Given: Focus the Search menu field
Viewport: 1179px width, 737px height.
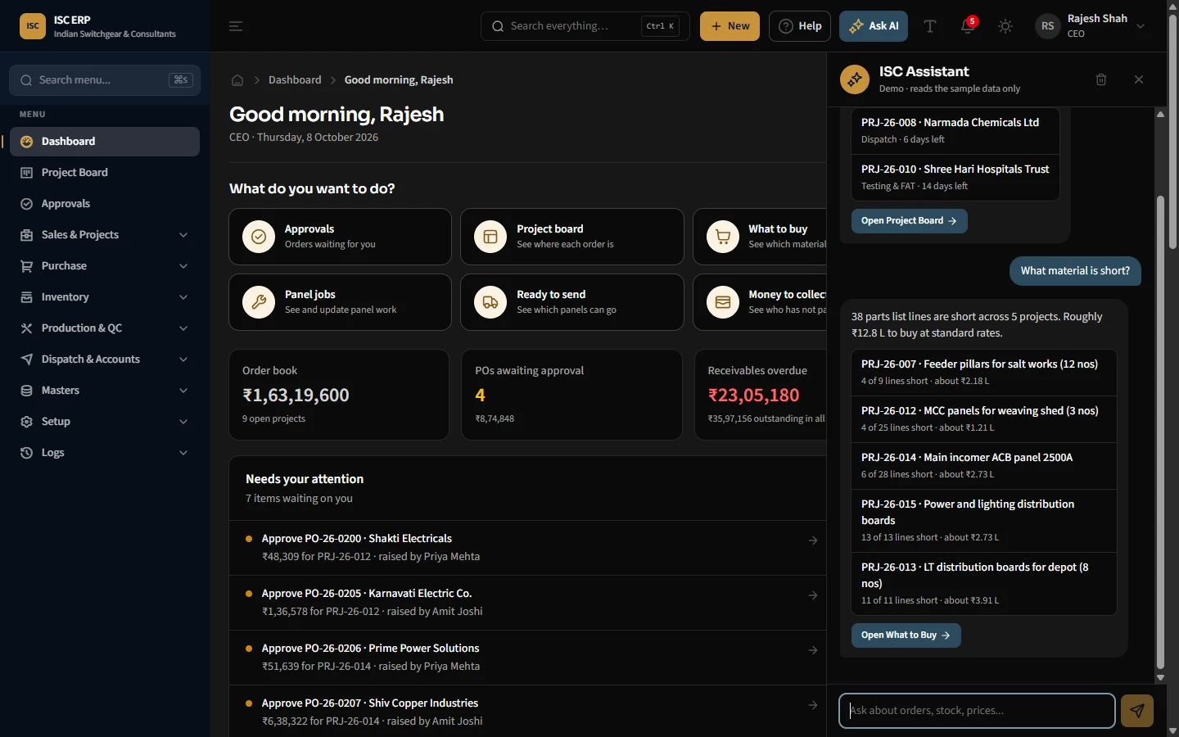Looking at the screenshot, I should (x=105, y=80).
